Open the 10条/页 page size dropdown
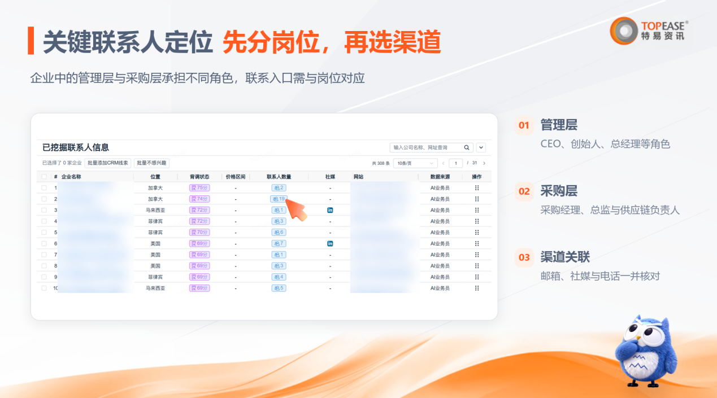Image resolution: width=717 pixels, height=398 pixels. 415,163
